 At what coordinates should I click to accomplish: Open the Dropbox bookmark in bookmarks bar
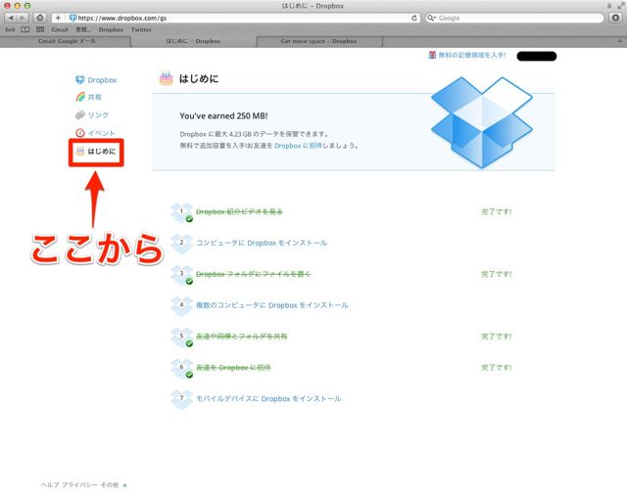tap(111, 29)
